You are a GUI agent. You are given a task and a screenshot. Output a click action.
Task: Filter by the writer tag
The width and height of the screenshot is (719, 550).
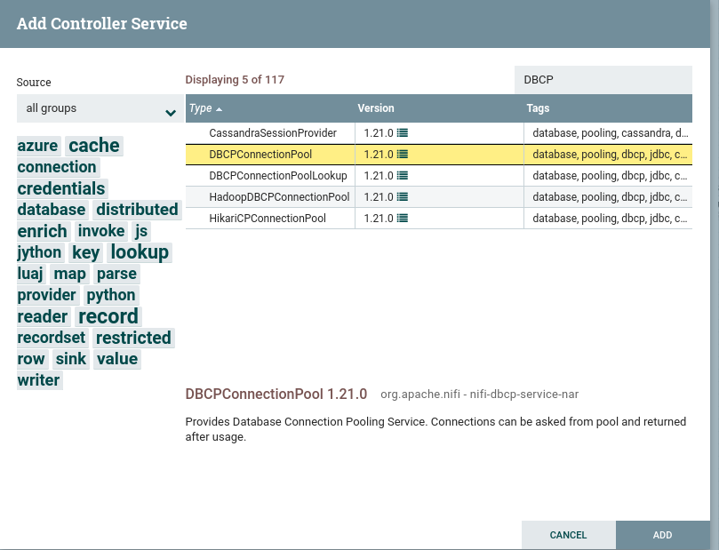click(38, 380)
